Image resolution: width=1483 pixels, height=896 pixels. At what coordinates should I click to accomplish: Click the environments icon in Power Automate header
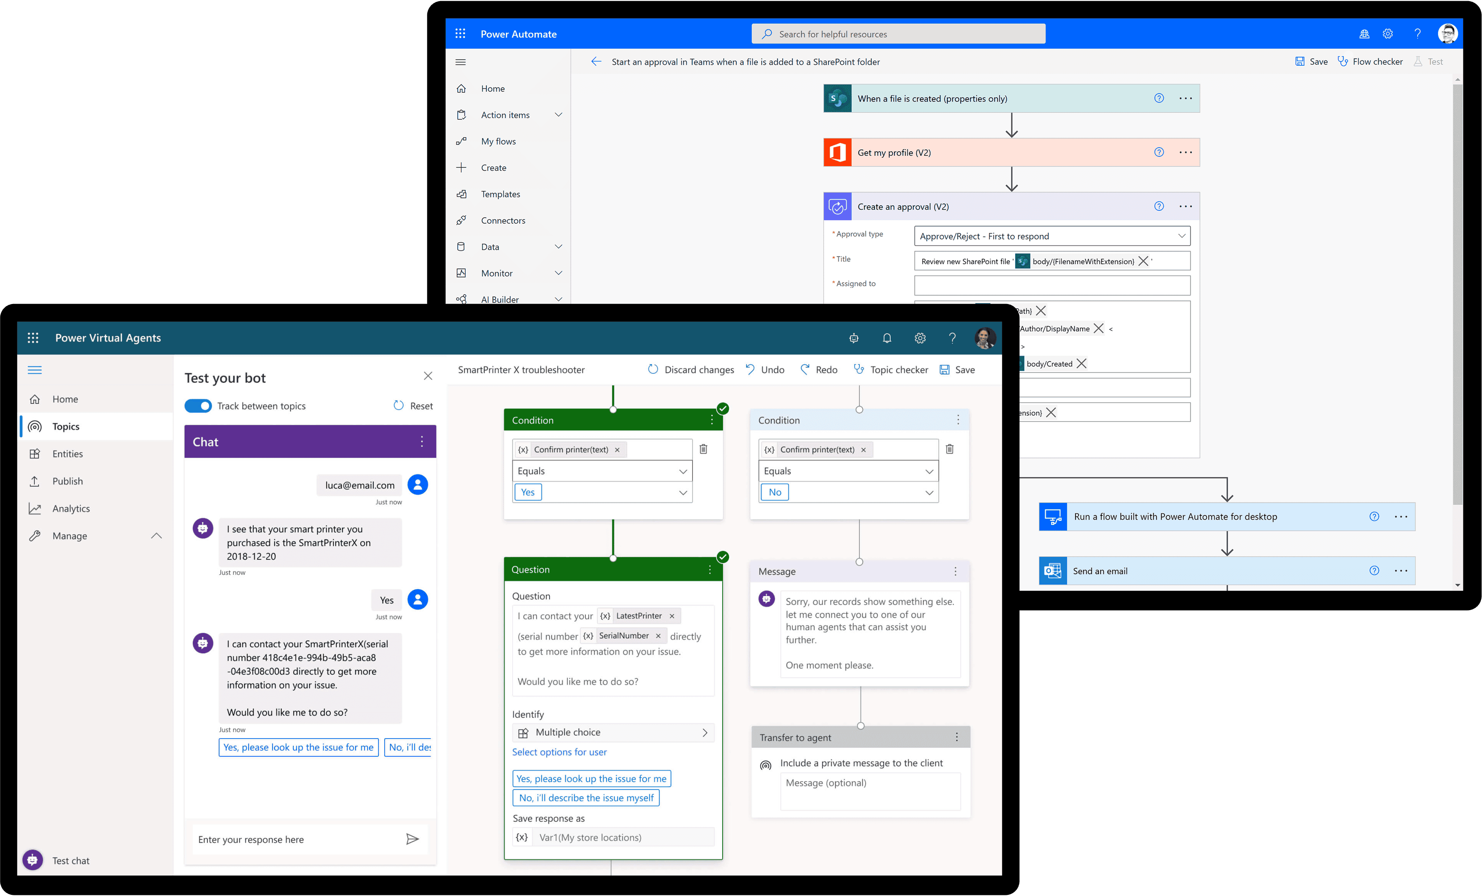click(x=1364, y=34)
